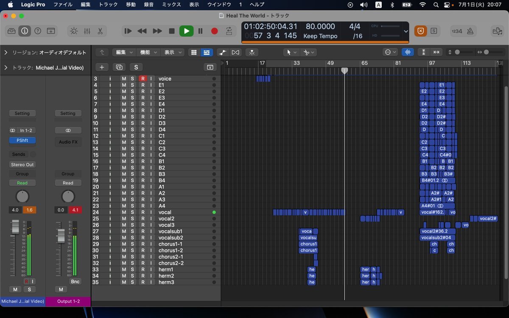Image resolution: width=509 pixels, height=318 pixels.
Task: Click the green Read automation button
Action: tap(22, 183)
